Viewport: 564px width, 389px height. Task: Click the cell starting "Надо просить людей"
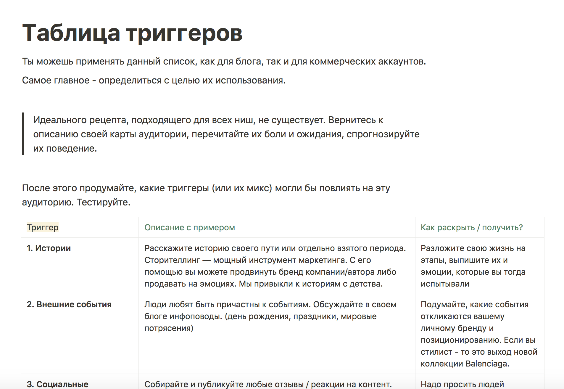click(x=480, y=382)
